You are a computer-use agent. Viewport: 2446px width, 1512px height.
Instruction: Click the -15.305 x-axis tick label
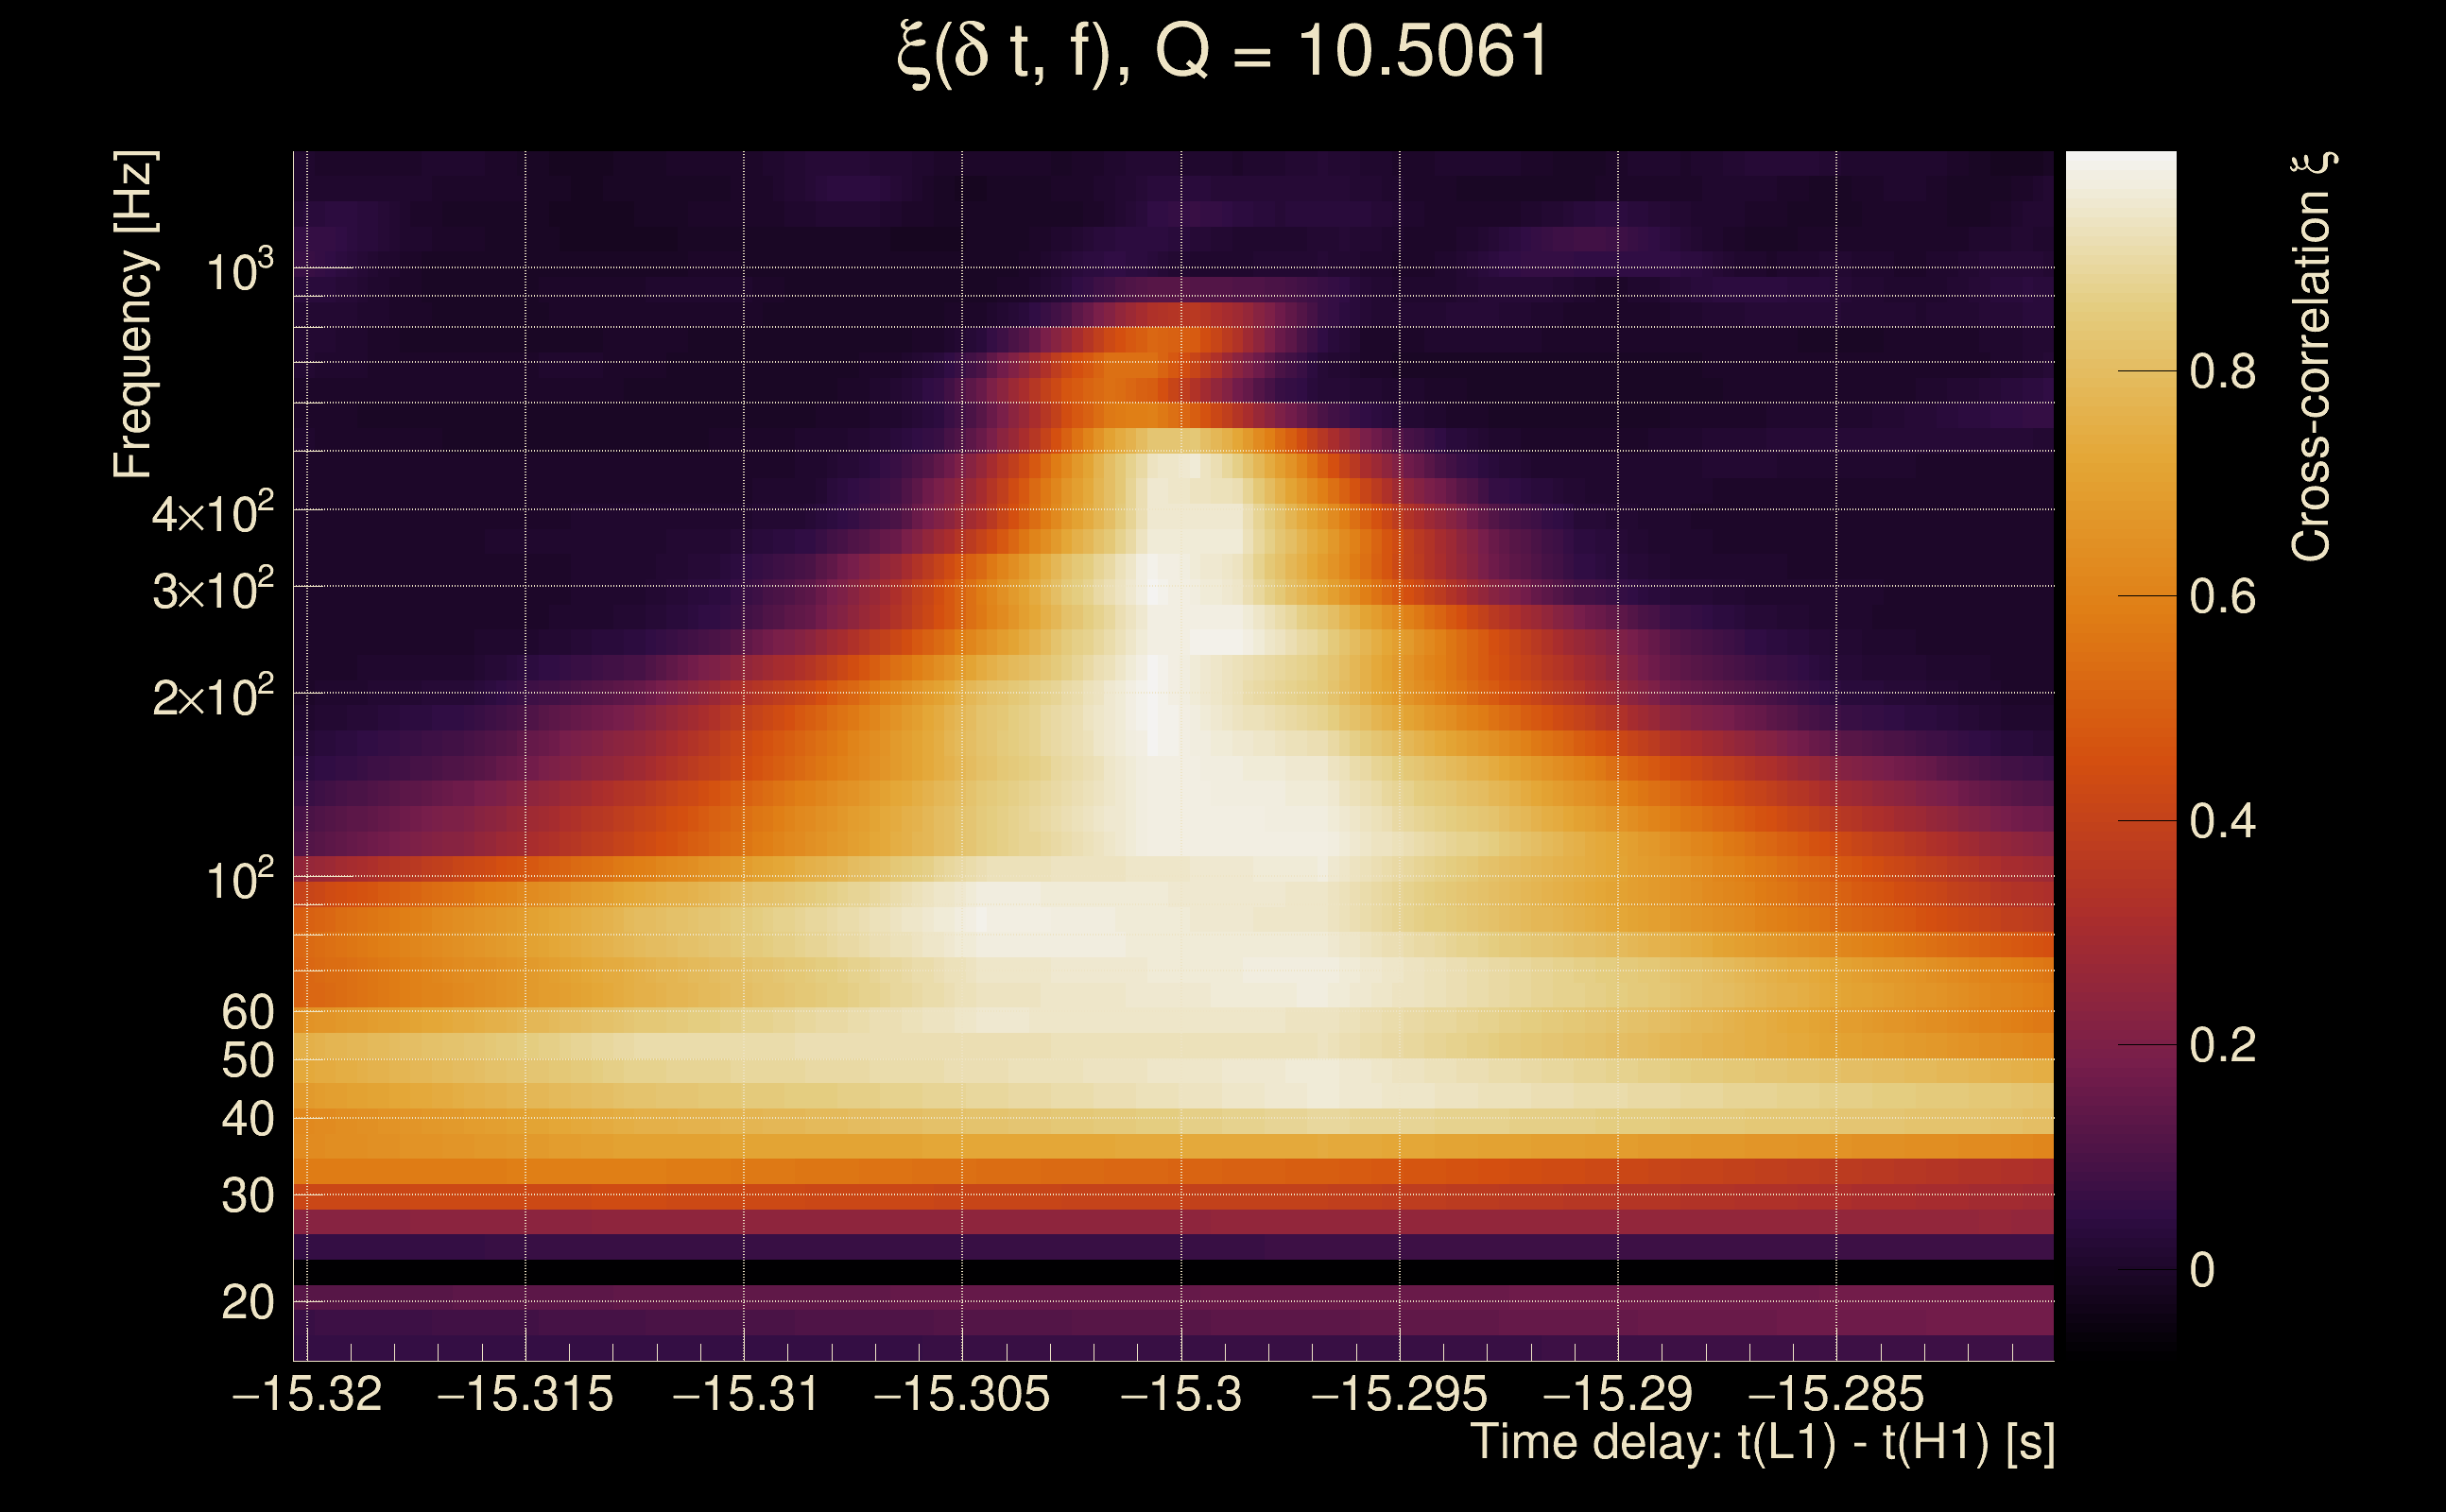click(962, 1394)
